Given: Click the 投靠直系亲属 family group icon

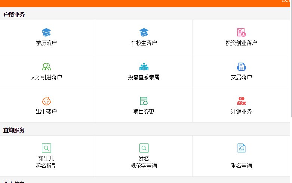Looking at the screenshot, I should (x=144, y=67).
